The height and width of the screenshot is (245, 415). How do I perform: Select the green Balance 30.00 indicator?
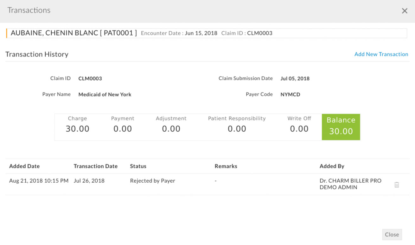click(x=341, y=127)
